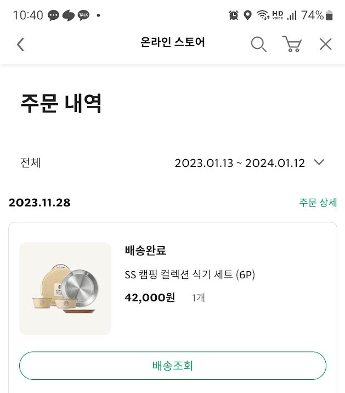Tap the first chat bubble notification icon
Image resolution: width=345 pixels, height=393 pixels.
53,15
